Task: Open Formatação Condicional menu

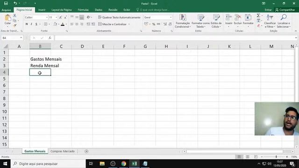Action: (183, 21)
